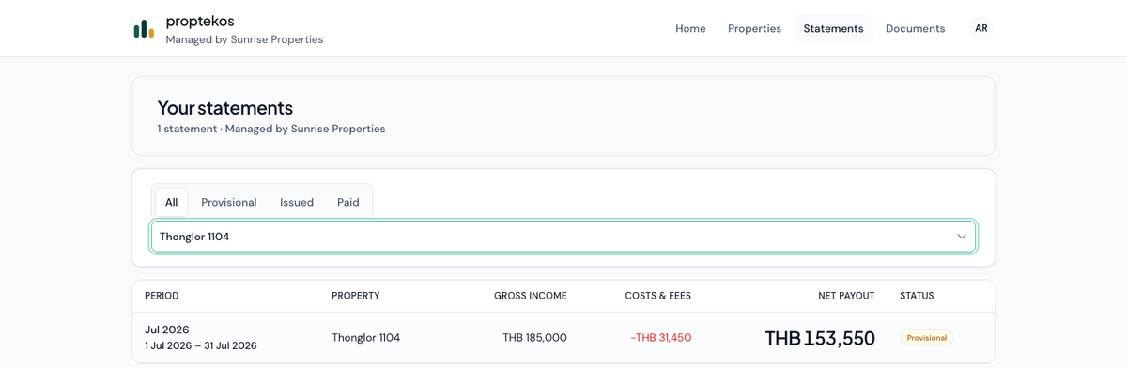Viewport: 1127px width, 368px height.
Task: Show Paid statements tab
Action: [x=348, y=202]
